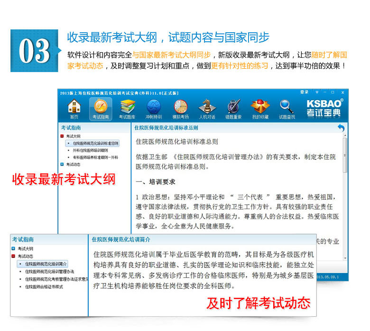Select 住院医师规范化培训简介 tree item
The image size is (370, 331).
[x=43, y=264]
